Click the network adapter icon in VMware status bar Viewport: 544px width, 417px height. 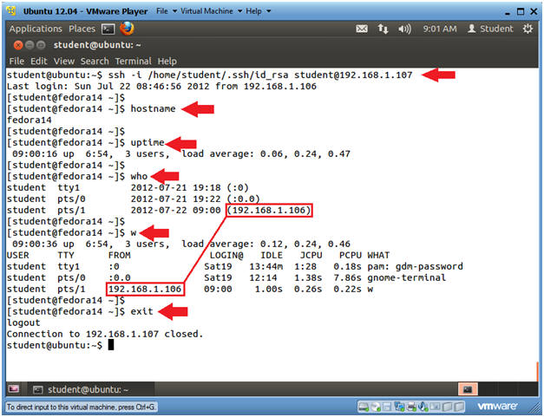tap(399, 407)
